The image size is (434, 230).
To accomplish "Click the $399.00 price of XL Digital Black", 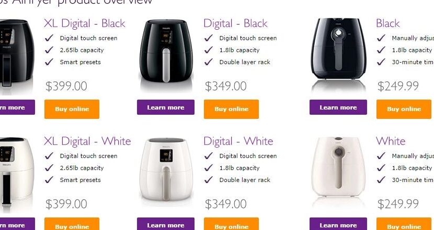I will point(66,86).
